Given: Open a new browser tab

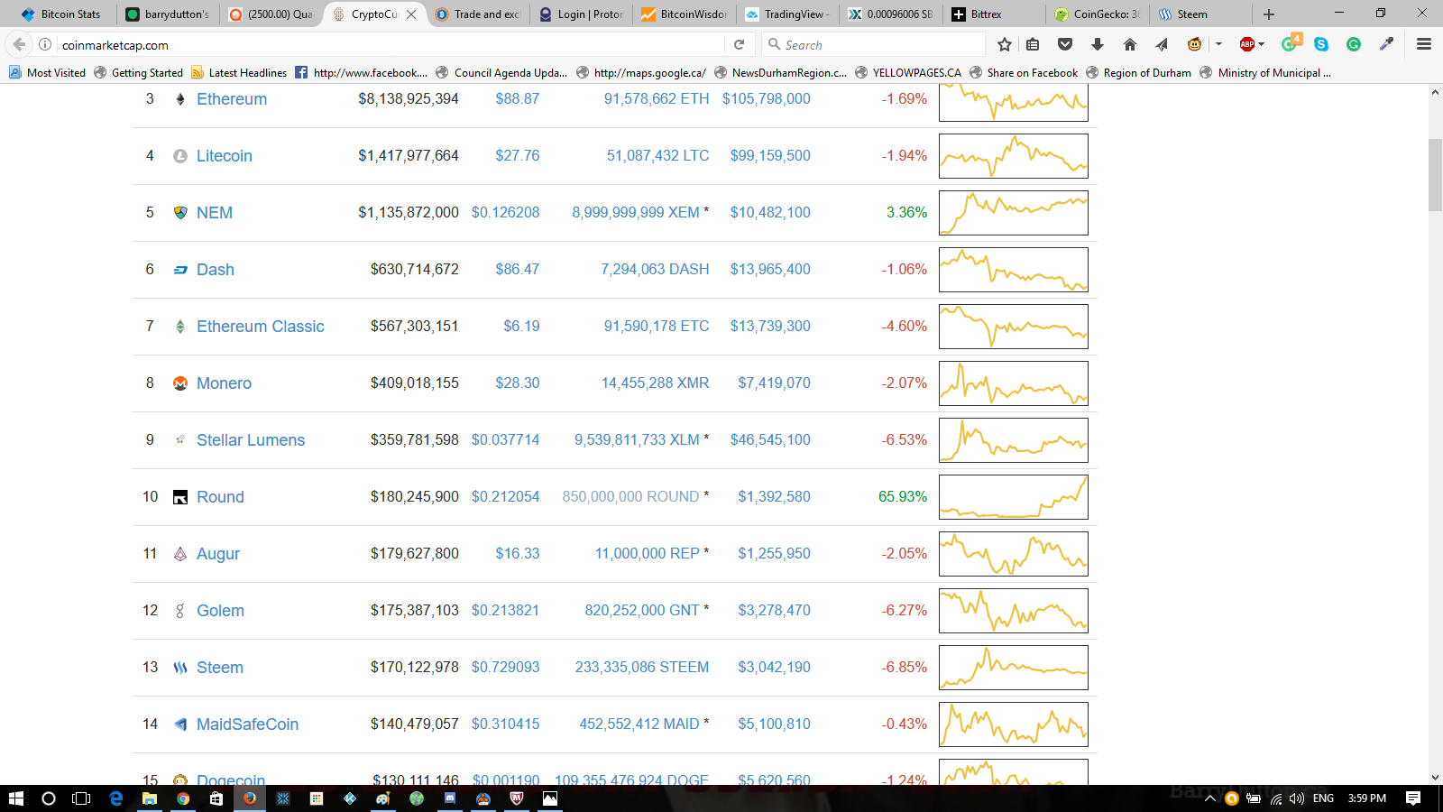Looking at the screenshot, I should tap(1269, 14).
